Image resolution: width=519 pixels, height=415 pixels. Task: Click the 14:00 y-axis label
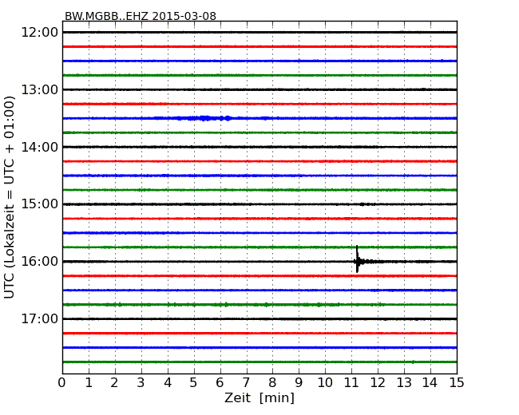(40, 147)
